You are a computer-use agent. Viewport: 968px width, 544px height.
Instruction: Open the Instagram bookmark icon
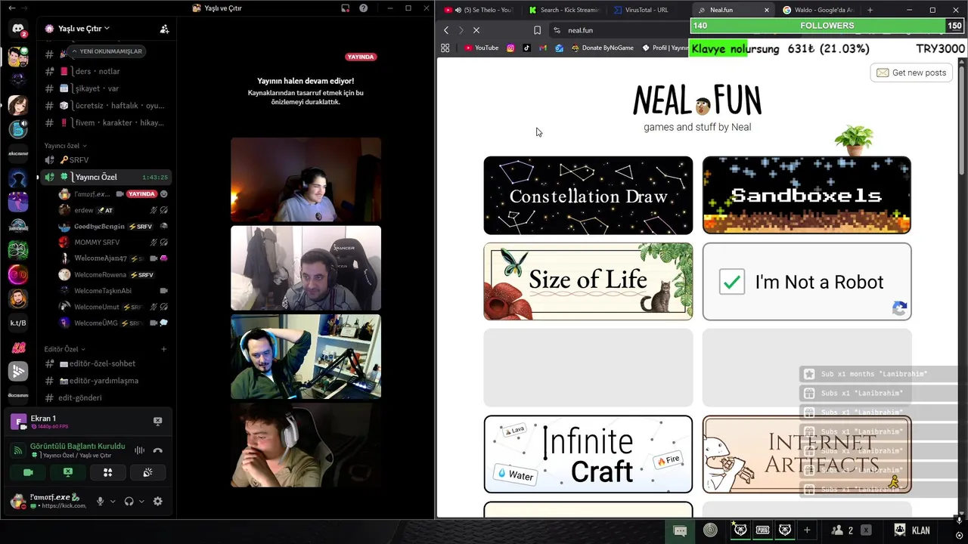(510, 48)
